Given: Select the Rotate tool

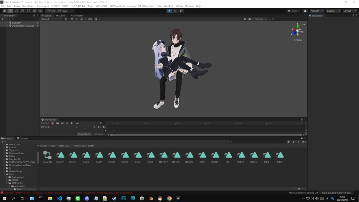Looking at the screenshot, I should pyautogui.click(x=16, y=11).
